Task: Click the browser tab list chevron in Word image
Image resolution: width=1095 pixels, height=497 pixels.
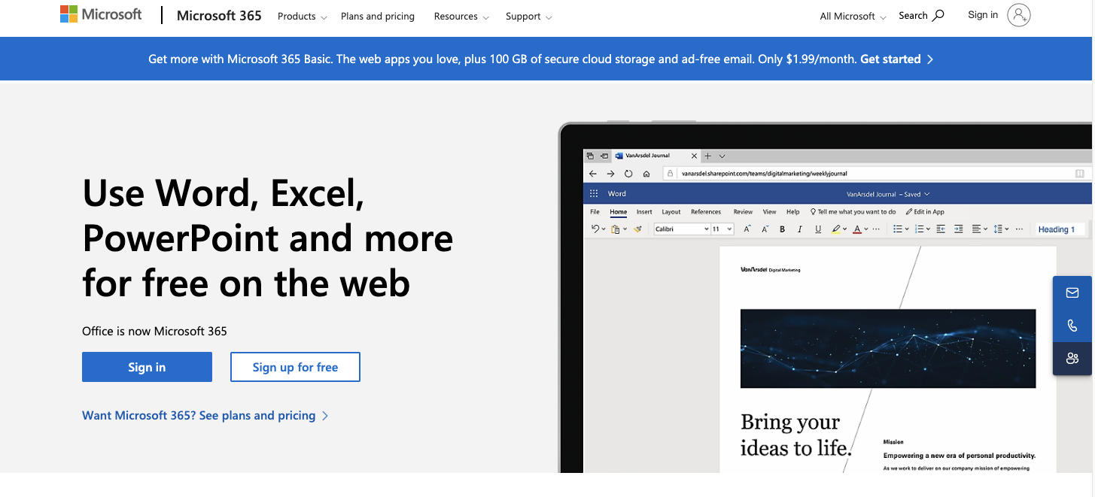Action: pos(722,156)
